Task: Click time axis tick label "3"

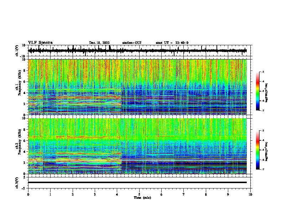Action: click(95, 194)
